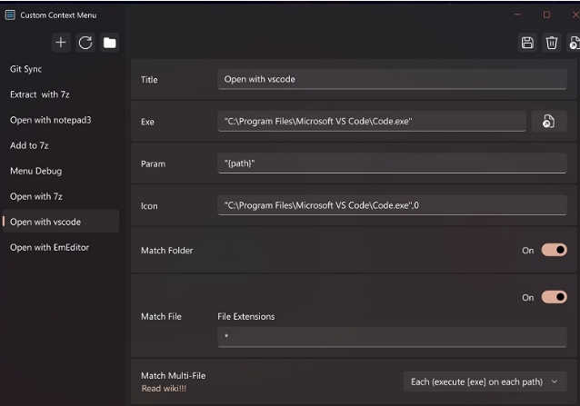Click the refresh menu list icon

[x=85, y=43]
